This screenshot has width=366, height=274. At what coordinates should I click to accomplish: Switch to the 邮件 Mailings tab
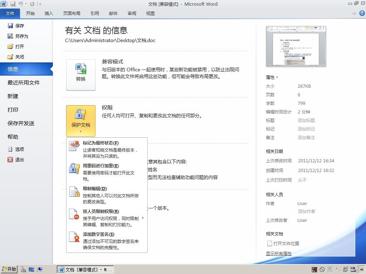pyautogui.click(x=113, y=14)
